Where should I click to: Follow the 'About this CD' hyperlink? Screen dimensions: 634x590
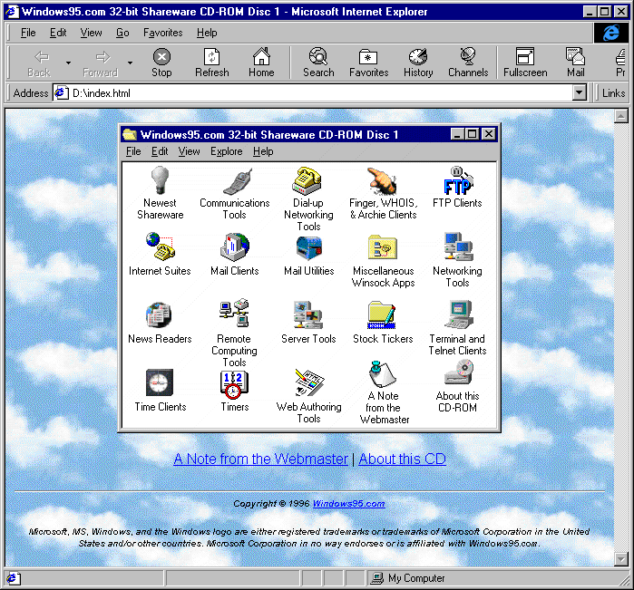[403, 459]
